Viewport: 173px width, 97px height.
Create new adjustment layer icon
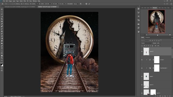(x=163, y=96)
